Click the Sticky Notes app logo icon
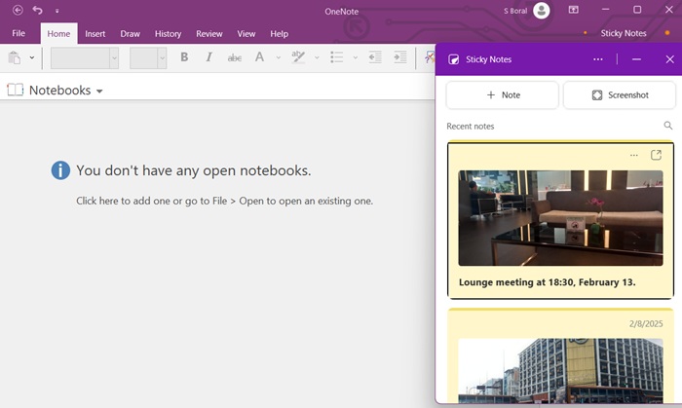Image resolution: width=682 pixels, height=408 pixels. (454, 59)
